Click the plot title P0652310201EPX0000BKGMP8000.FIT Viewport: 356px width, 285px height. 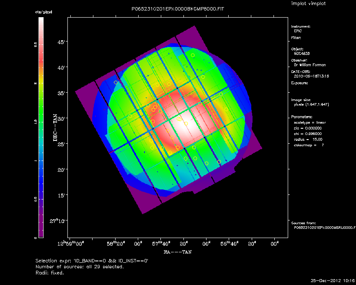178,9
